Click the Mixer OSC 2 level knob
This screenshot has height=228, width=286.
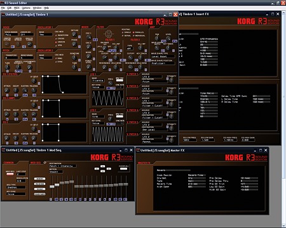pyautogui.click(x=88, y=47)
